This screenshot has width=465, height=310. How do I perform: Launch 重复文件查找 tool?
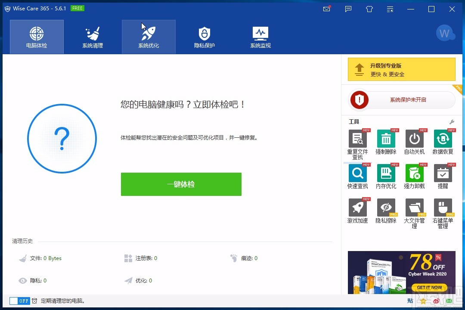358,145
